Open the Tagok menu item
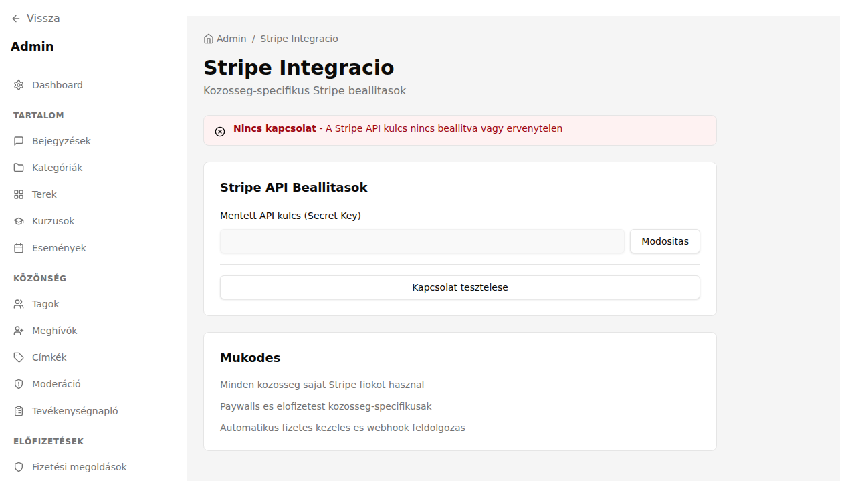Image resolution: width=856 pixels, height=481 pixels. (45, 304)
